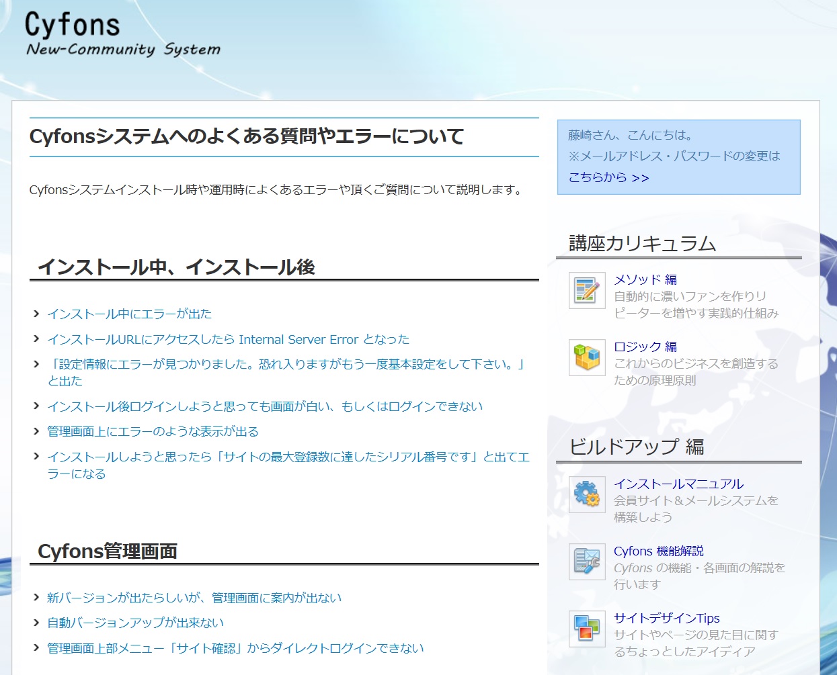Click the arrow beside 自動バージョンアップが出来ない
This screenshot has height=675, width=837.
[36, 623]
